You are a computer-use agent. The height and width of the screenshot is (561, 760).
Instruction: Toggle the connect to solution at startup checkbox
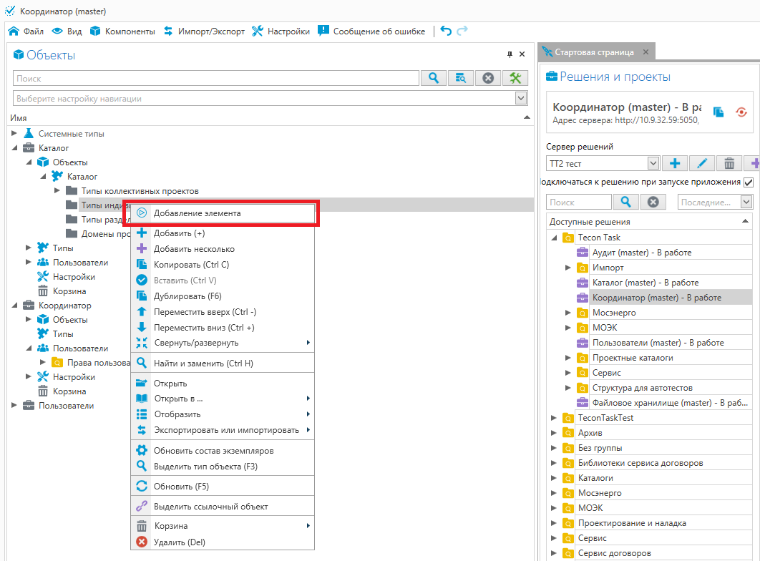749,182
